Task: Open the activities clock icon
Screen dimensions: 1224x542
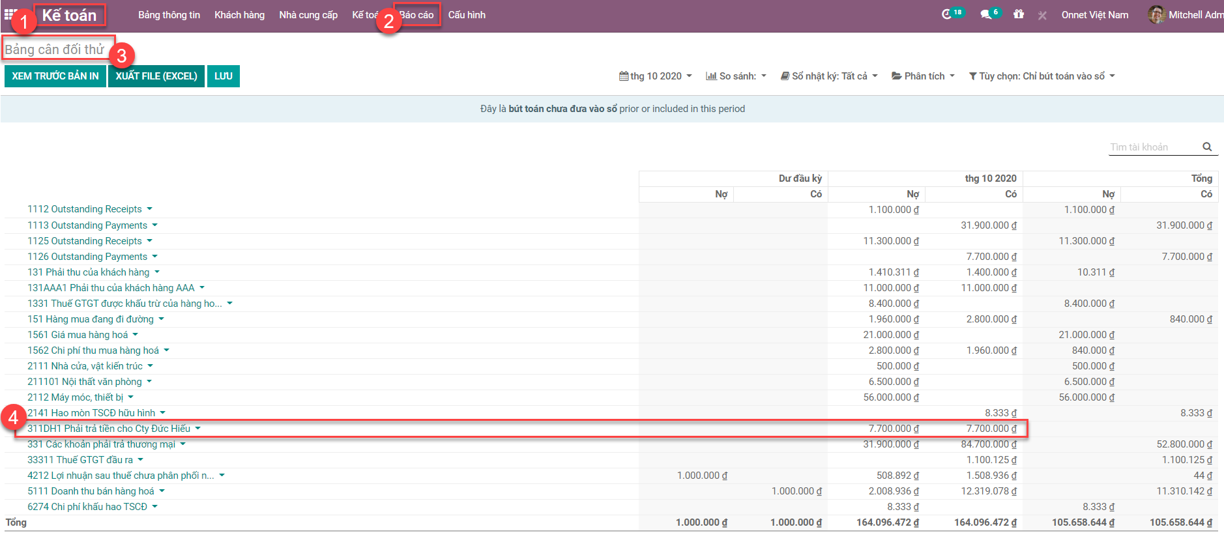Action: point(947,14)
